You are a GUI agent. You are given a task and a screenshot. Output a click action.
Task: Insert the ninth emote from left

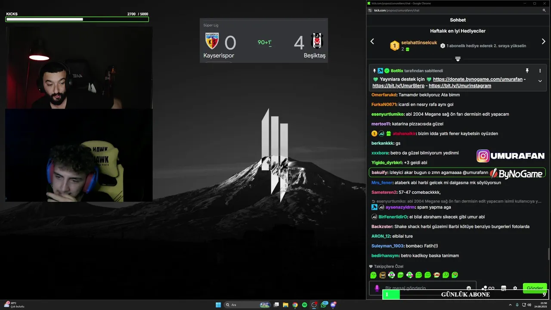point(446,275)
